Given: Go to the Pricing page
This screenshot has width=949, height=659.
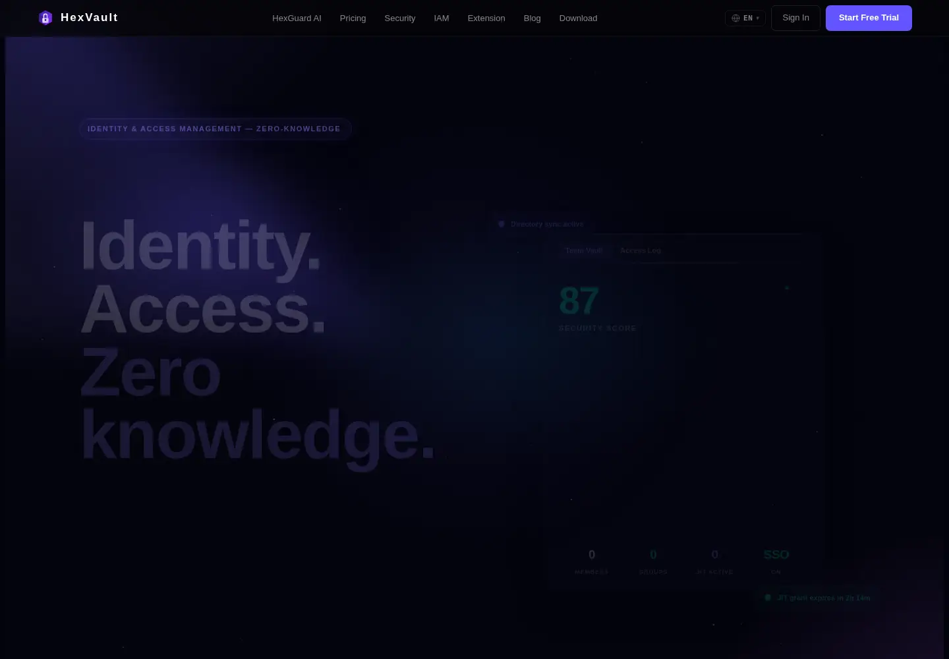Looking at the screenshot, I should coord(353,18).
